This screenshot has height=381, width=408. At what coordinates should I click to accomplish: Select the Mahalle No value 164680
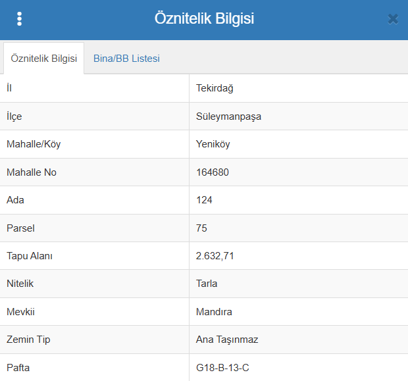pos(213,172)
